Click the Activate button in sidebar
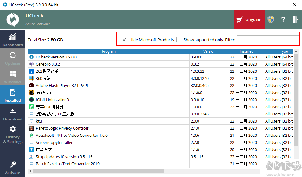The height and width of the screenshot is (177, 302). pyautogui.click(x=13, y=168)
